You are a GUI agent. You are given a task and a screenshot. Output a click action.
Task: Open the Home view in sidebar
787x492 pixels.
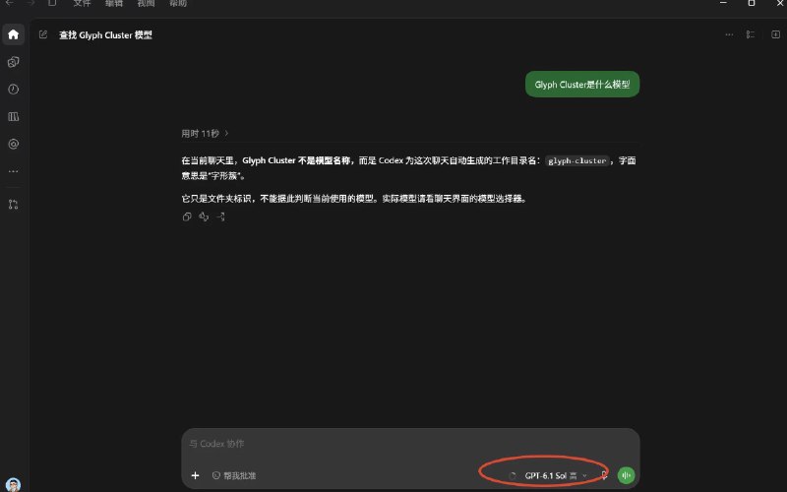coord(14,34)
